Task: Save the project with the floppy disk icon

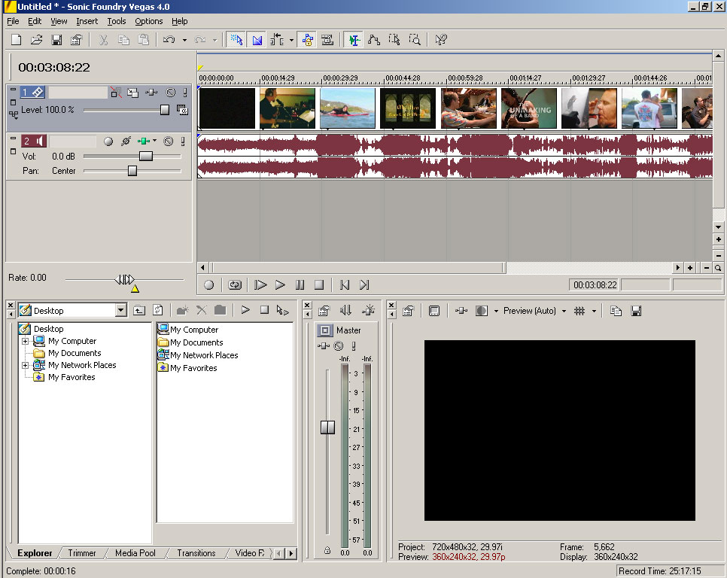Action: 56,40
